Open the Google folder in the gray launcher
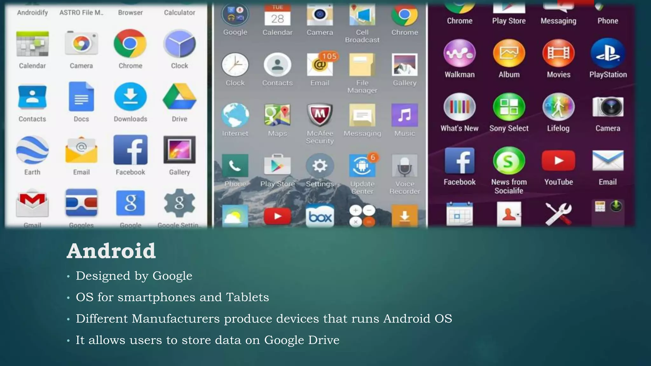651x366 pixels. [x=235, y=15]
